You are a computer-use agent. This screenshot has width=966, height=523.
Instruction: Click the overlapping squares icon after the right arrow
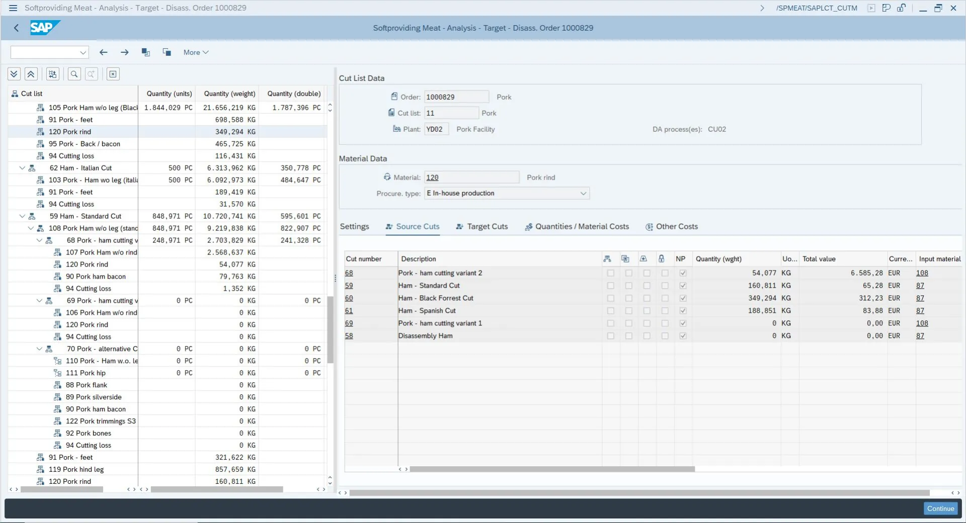[x=146, y=52]
